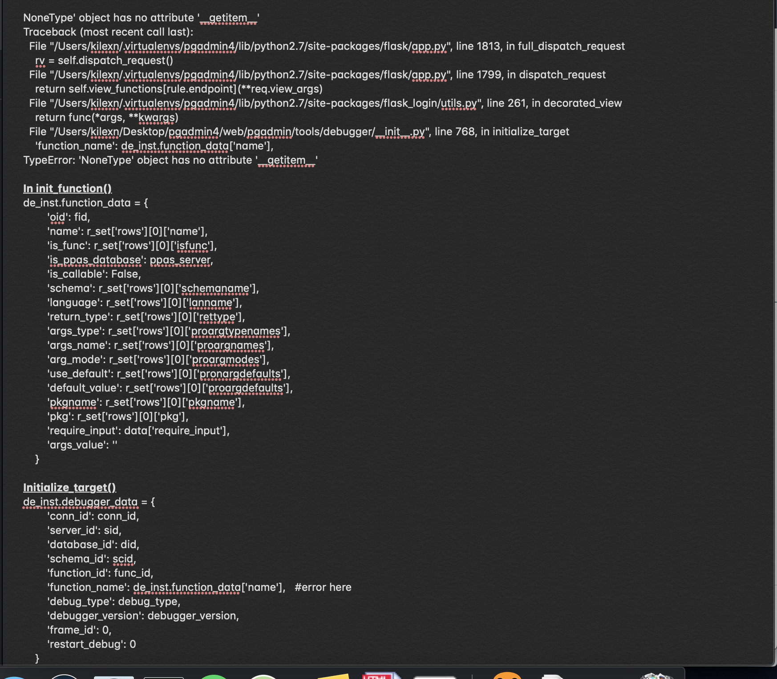
Task: Click the word 'pronargdefaults' in use_default line
Action: click(240, 374)
